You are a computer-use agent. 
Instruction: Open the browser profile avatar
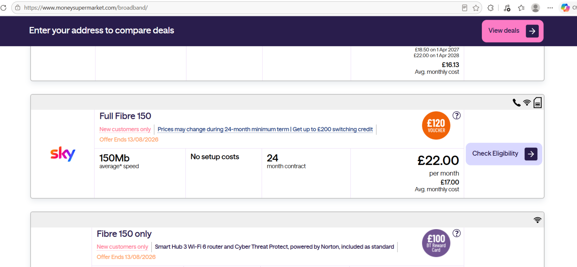536,8
